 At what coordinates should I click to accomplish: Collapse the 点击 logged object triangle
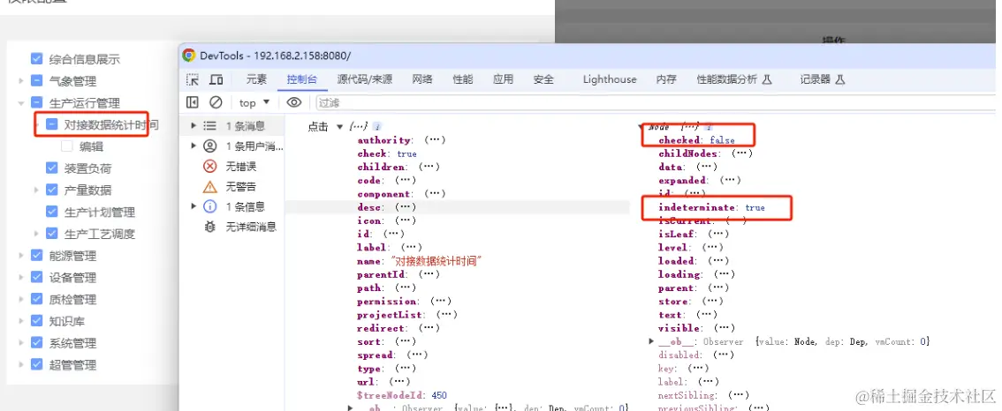pyautogui.click(x=339, y=127)
